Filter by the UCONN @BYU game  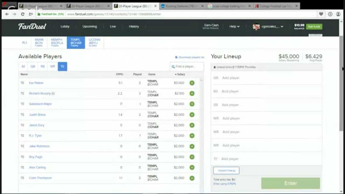(94, 43)
